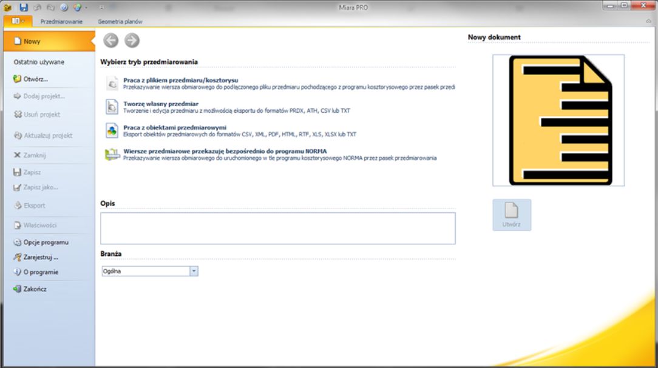Click the ribbon collapse chevron at top right
Viewport: 658px width, 368px height.
649,21
